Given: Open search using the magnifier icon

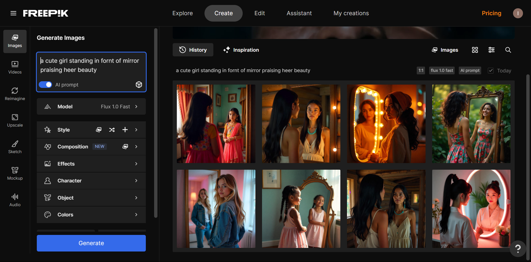Looking at the screenshot, I should 508,50.
